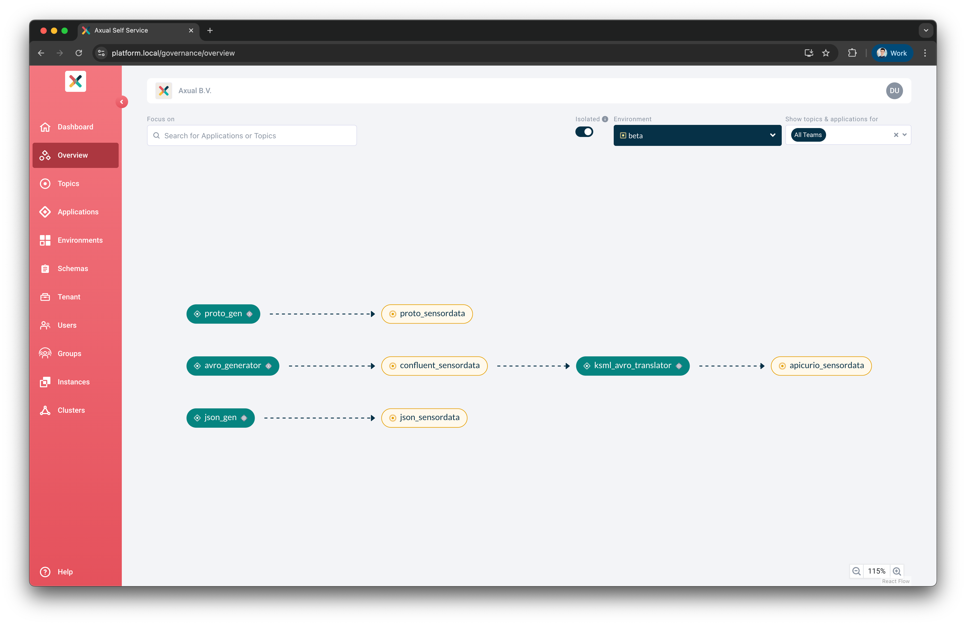Viewport: 966px width, 625px height.
Task: Go to the Schemas page
Action: (x=73, y=268)
